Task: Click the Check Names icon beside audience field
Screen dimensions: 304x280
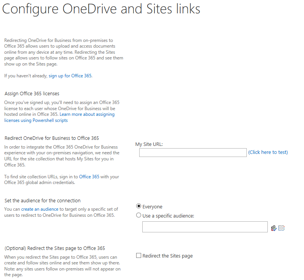Action: 273,228
